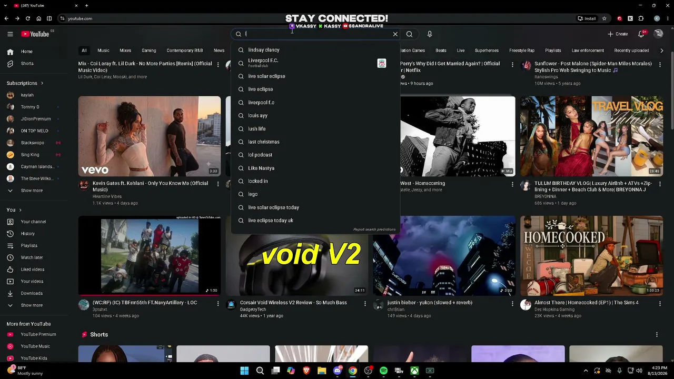Image resolution: width=674 pixels, height=379 pixels.
Task: Select the 'Superheroes' filter chip
Action: click(487, 51)
